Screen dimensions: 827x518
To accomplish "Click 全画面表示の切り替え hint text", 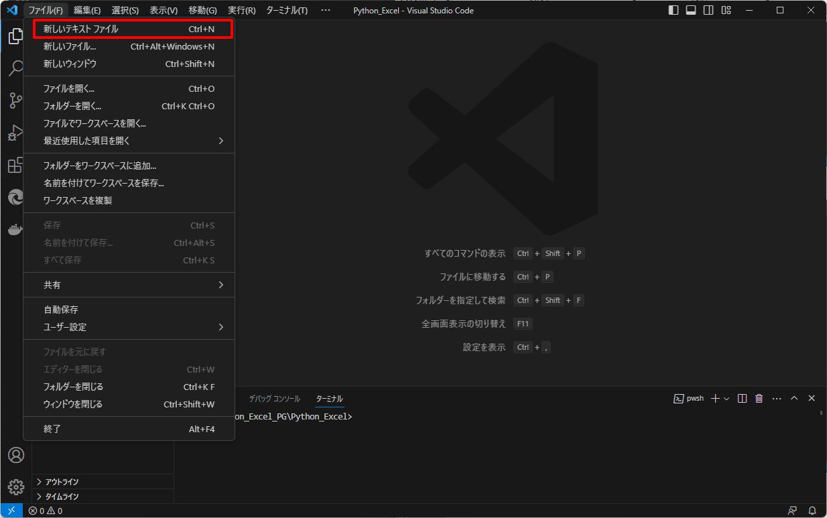I will coord(464,324).
